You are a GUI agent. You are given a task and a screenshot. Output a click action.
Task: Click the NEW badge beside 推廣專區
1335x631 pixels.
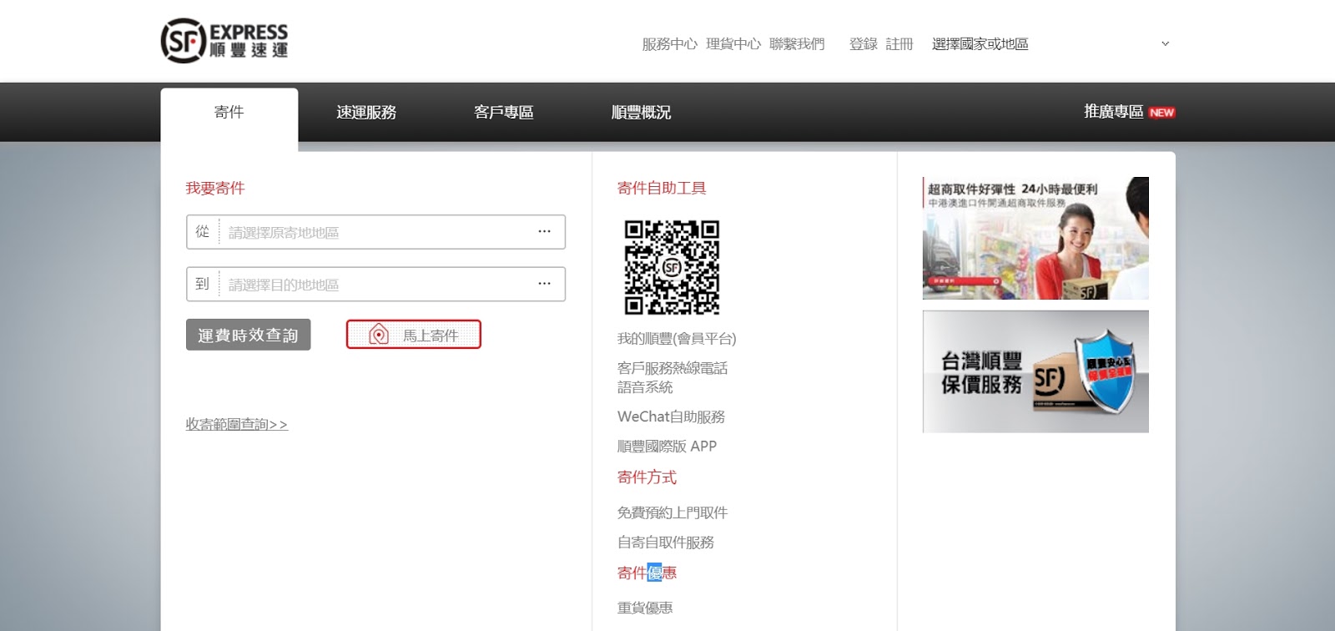[1161, 113]
